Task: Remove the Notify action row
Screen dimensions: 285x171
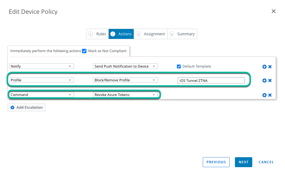Action: [x=270, y=67]
